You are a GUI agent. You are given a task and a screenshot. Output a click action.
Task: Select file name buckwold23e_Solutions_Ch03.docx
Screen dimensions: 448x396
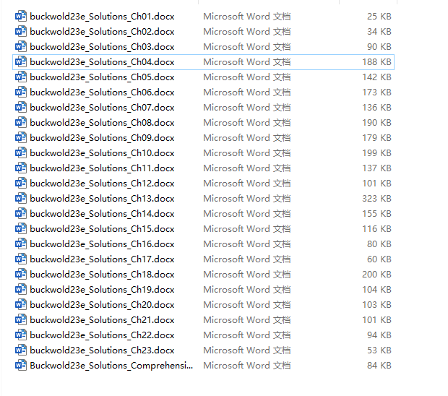tap(102, 47)
